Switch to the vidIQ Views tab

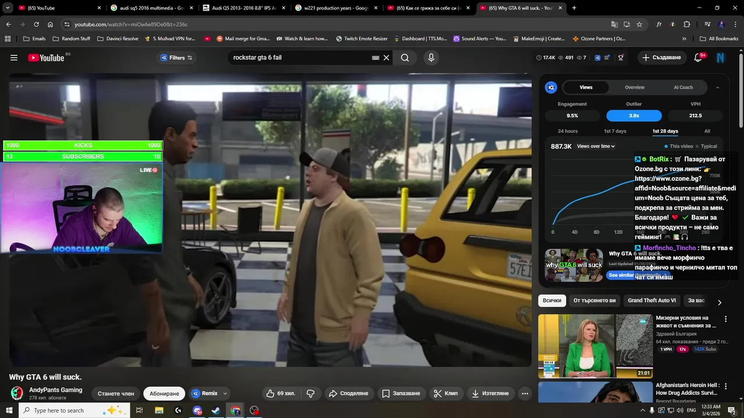tap(586, 87)
